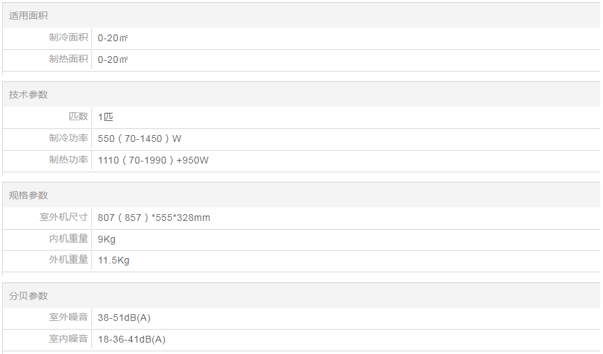The width and height of the screenshot is (603, 354).
Task: Click the 内机重量 label
Action: coord(68,239)
